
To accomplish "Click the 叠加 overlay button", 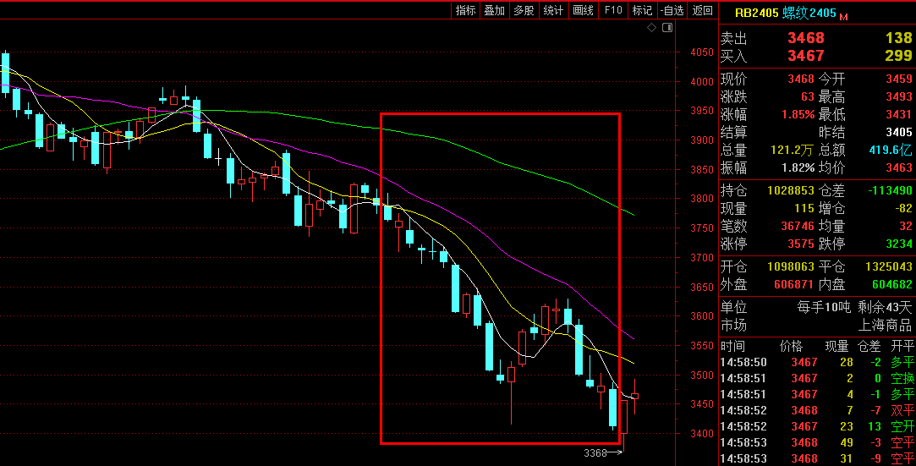I will coord(494,10).
